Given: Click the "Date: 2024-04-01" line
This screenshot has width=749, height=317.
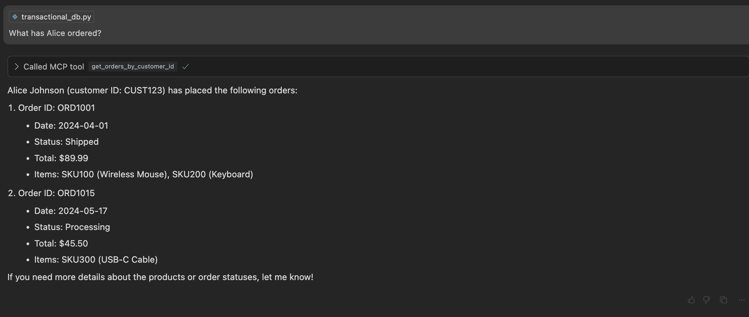Looking at the screenshot, I should coord(71,126).
